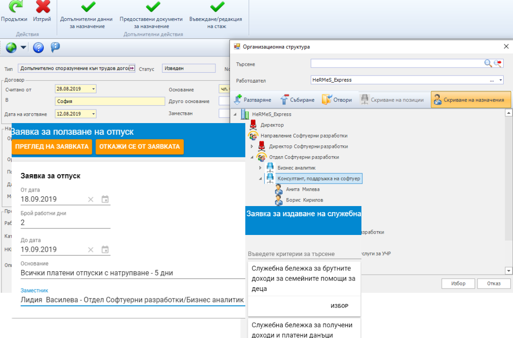Image resolution: width=513 pixels, height=338 pixels.
Task: Open the Считано от date dropdown
Action: point(93,89)
